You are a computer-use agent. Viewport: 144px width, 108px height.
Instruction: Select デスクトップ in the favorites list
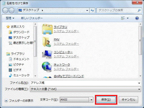(x=21, y=37)
